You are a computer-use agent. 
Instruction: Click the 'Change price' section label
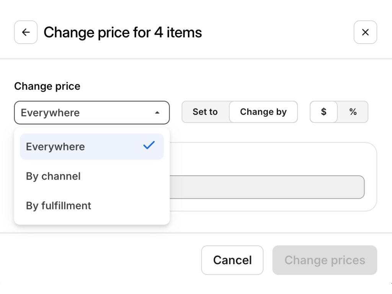(47, 86)
